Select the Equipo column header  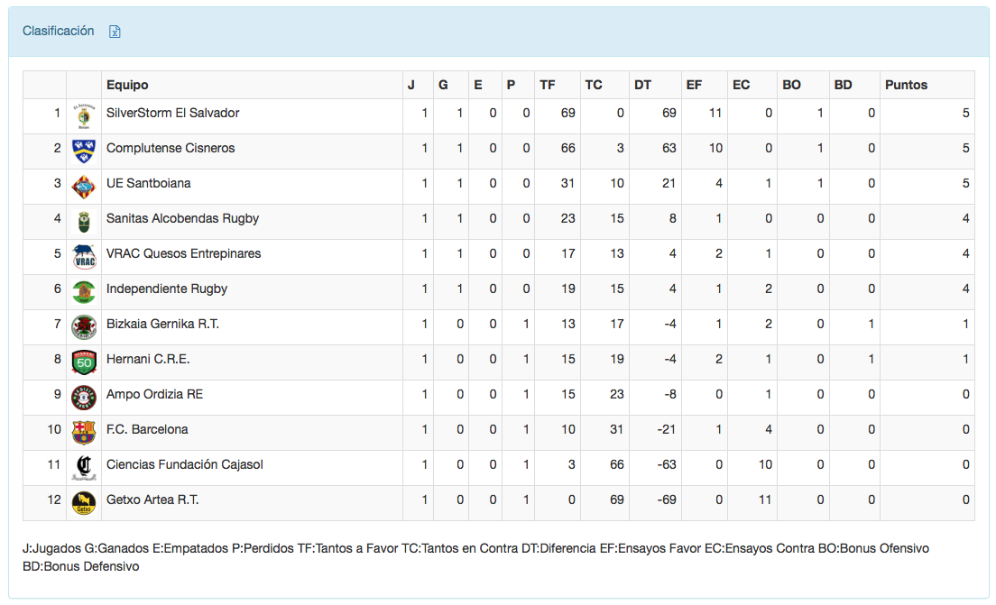tap(127, 85)
